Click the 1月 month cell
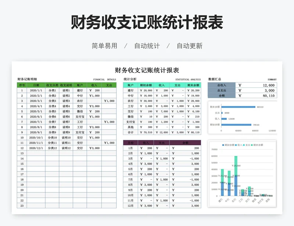294x226 pixels. pyautogui.click(x=130, y=148)
